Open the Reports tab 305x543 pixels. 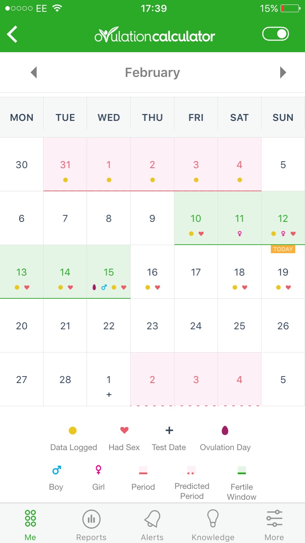pos(91,525)
